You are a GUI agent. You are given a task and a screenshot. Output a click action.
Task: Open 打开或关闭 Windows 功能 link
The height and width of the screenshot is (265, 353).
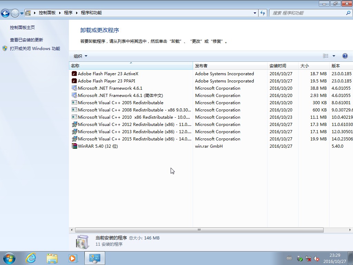[x=35, y=48]
